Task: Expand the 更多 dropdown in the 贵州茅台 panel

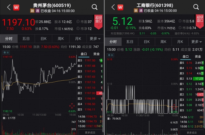Action: click(x=95, y=39)
